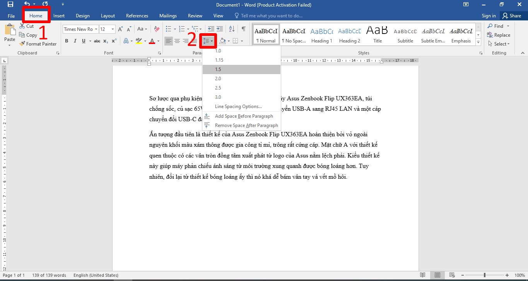
Task: Switch to Read Mode in status bar
Action: coord(423,275)
